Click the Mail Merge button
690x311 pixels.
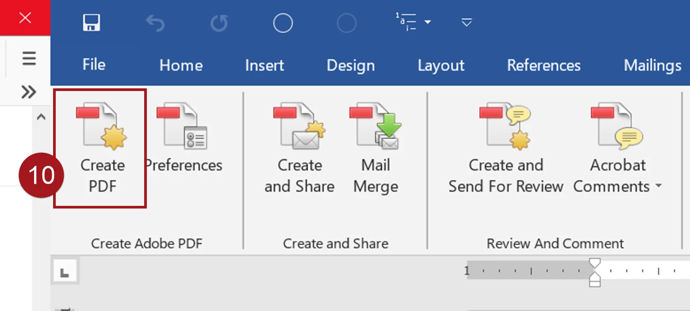click(376, 149)
